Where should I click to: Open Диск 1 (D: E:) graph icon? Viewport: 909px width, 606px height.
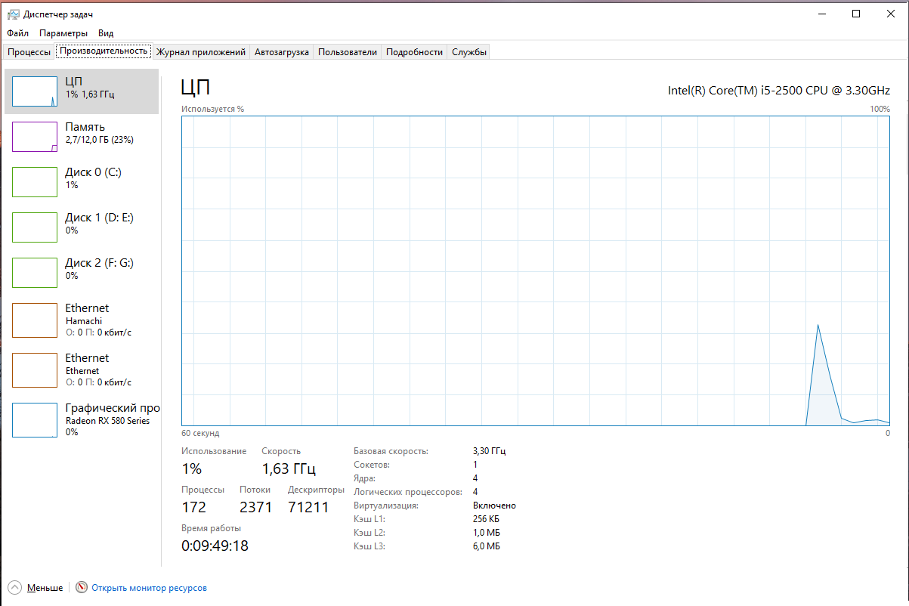click(x=35, y=227)
